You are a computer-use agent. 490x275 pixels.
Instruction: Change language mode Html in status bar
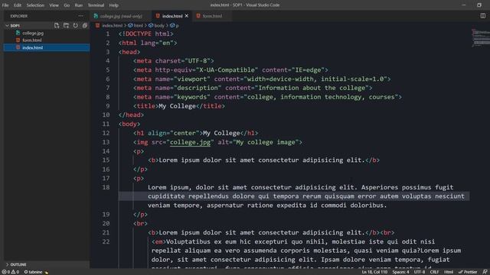(449, 272)
